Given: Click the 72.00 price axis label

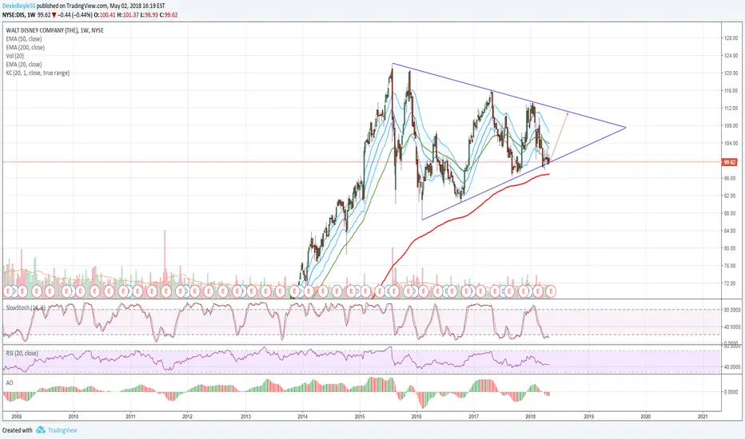Looking at the screenshot, I should tap(729, 283).
